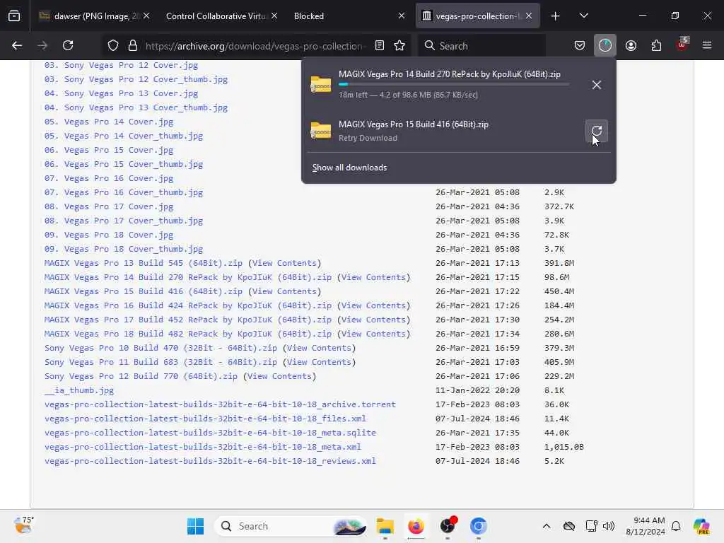Open the Firefox account icon

coord(631,45)
